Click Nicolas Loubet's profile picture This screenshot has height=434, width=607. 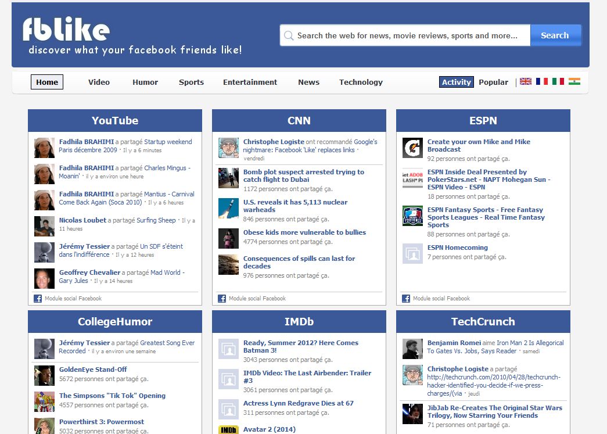click(x=44, y=226)
